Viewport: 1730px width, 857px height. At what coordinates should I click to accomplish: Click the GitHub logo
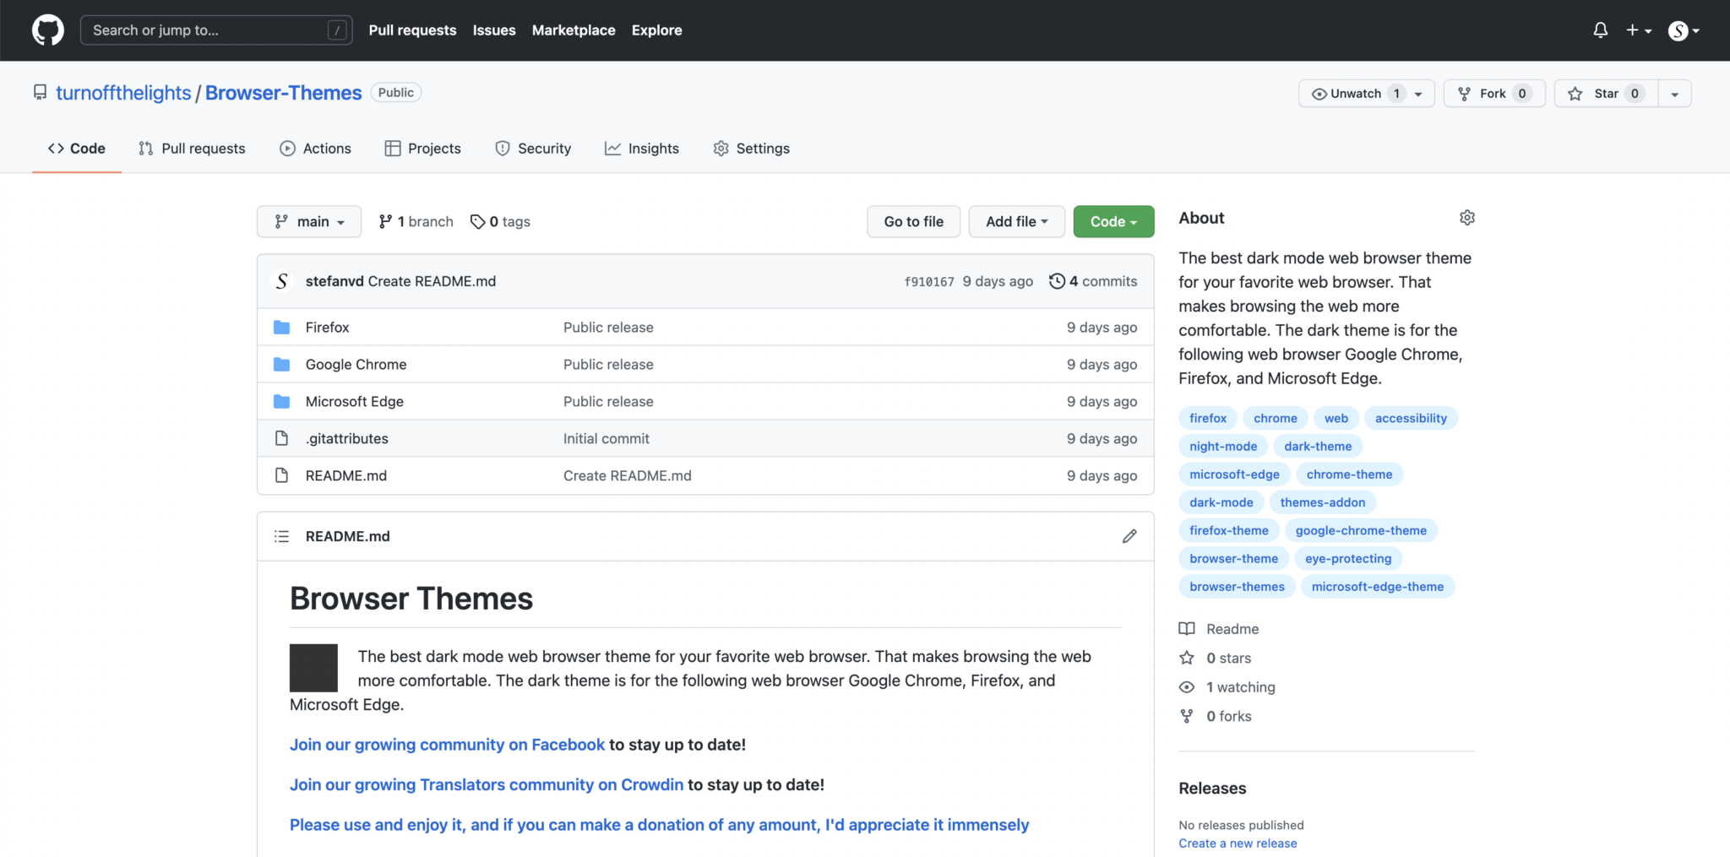47,30
